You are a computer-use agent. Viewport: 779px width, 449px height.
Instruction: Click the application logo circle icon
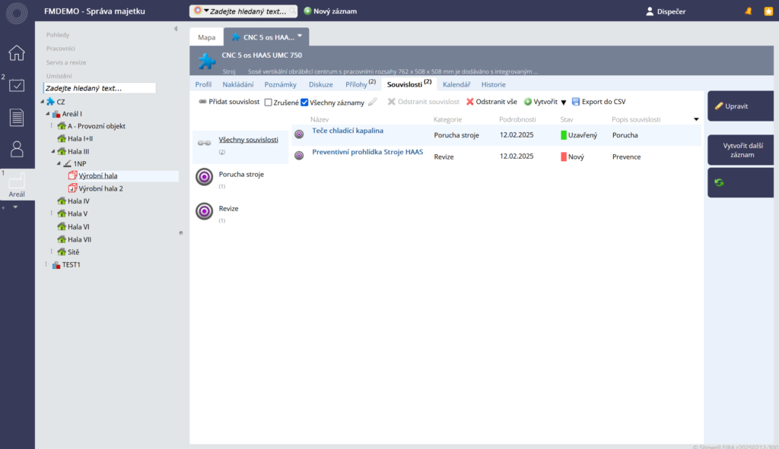17,12
